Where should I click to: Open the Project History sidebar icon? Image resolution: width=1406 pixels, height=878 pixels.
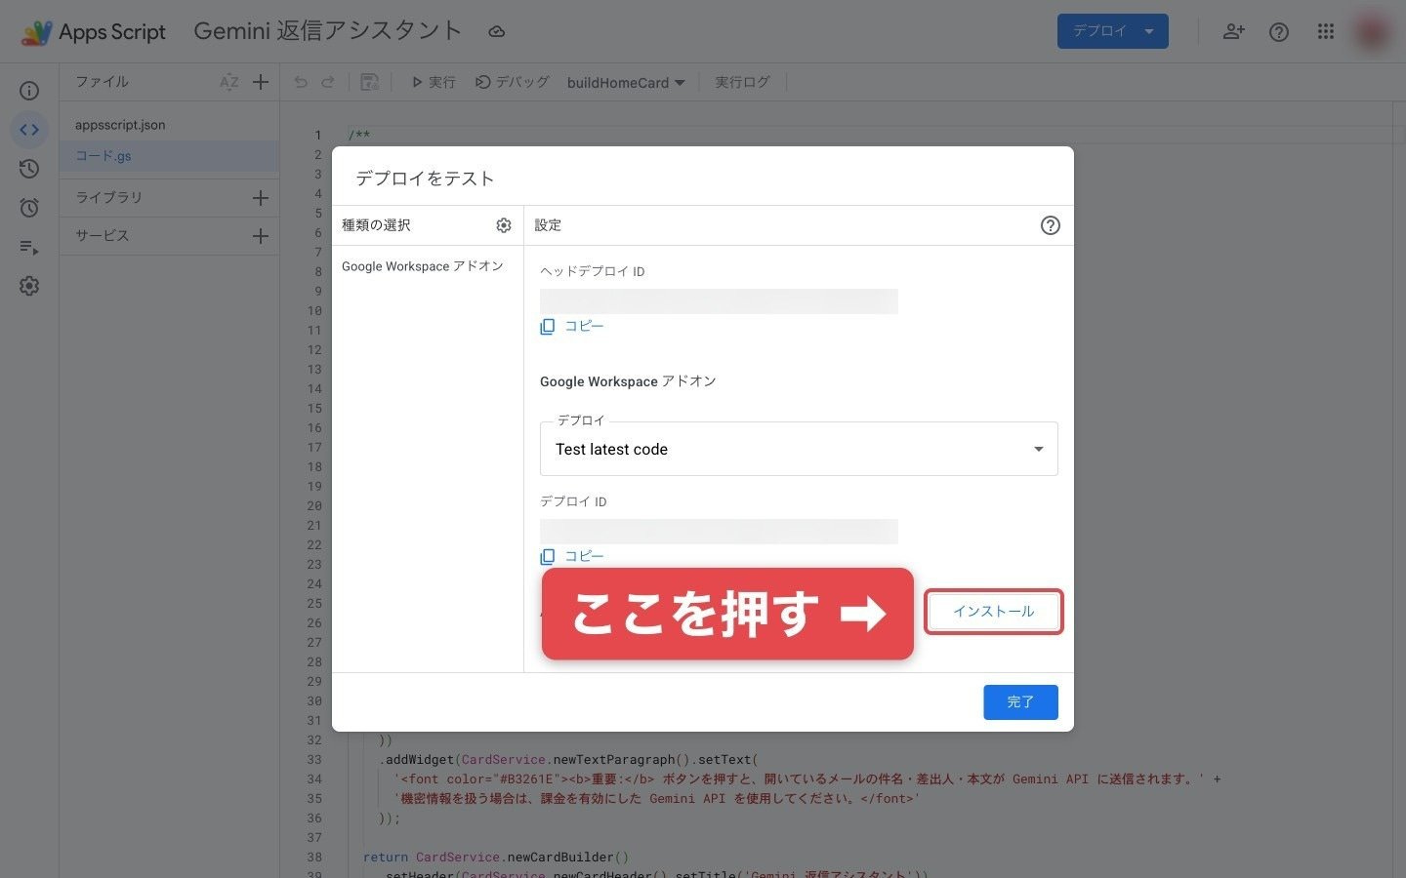(x=29, y=169)
